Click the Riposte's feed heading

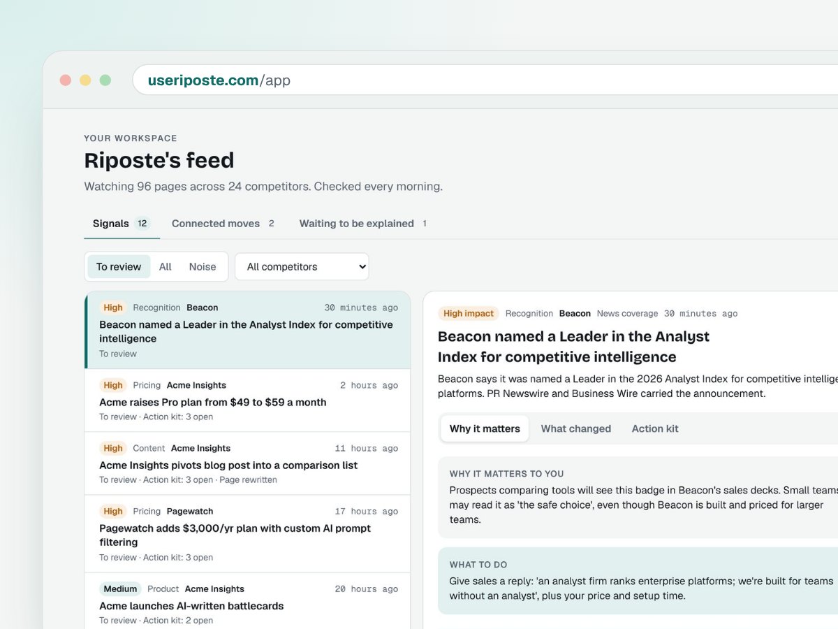click(x=159, y=160)
